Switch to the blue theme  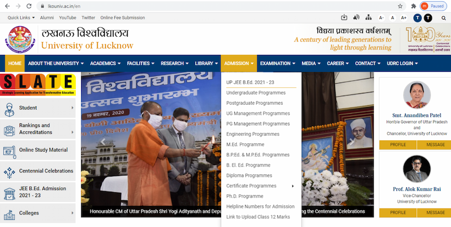click(418, 18)
